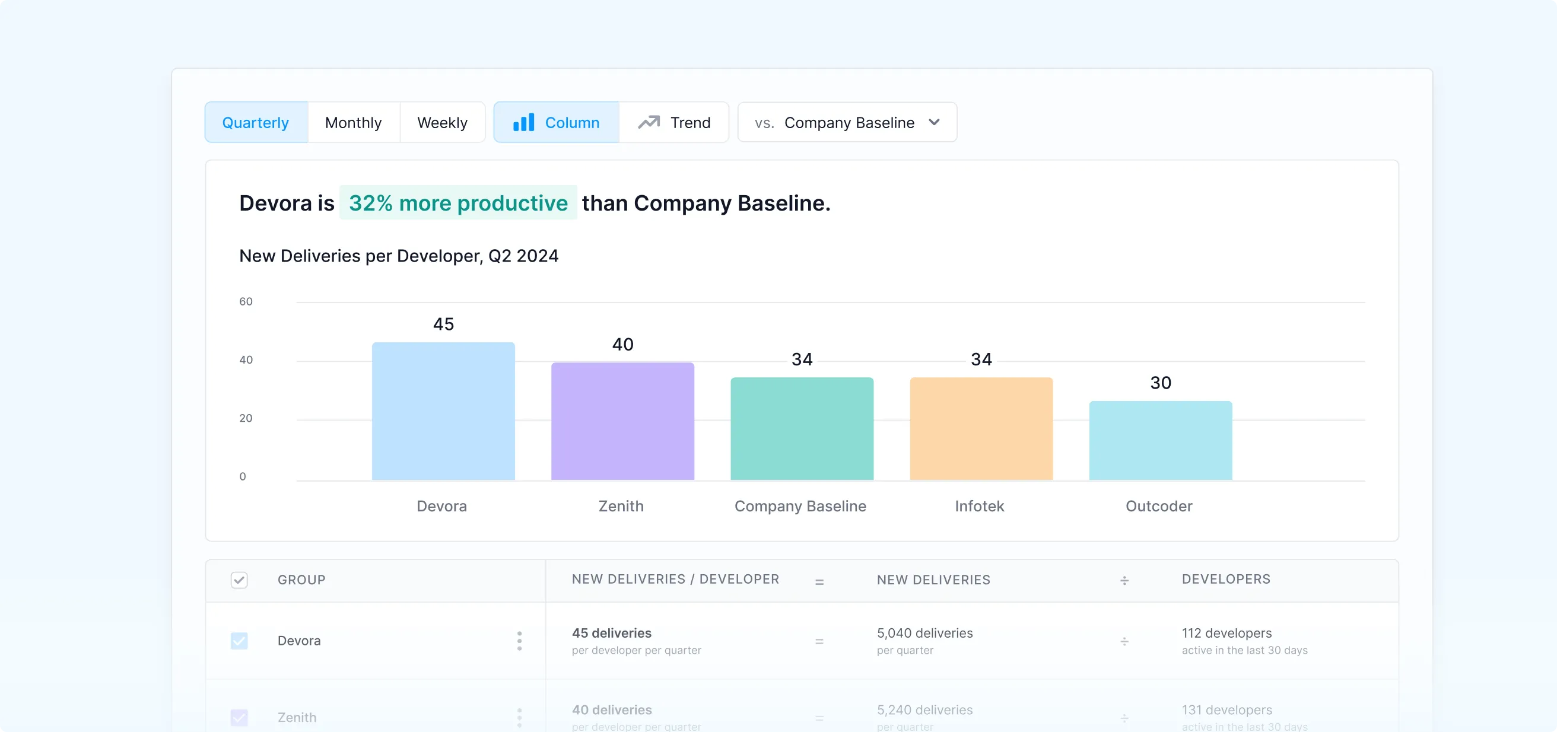Click the Outcoder bar in chart
Screen dimensions: 1557x732
click(x=1161, y=441)
